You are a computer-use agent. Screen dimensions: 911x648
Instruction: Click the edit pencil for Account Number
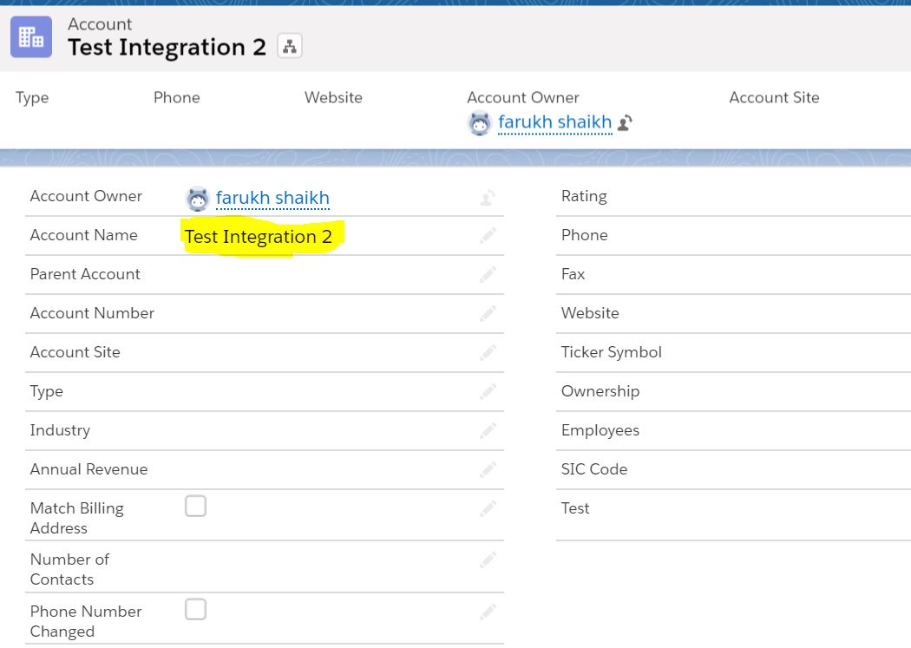pos(487,312)
